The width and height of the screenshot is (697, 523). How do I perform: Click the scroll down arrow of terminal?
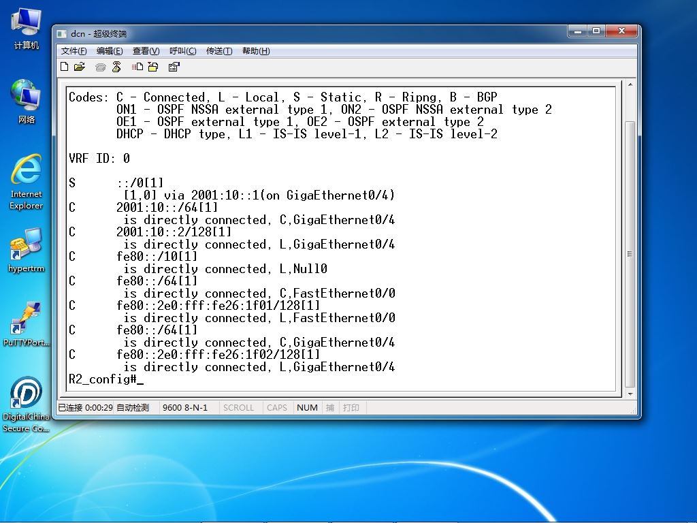[630, 394]
